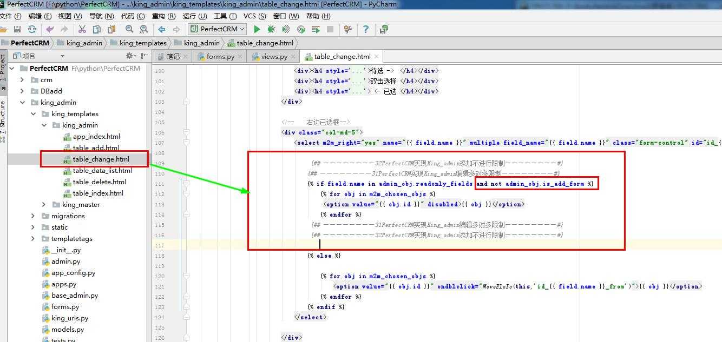Select table_delete.html in project tree

[99, 182]
